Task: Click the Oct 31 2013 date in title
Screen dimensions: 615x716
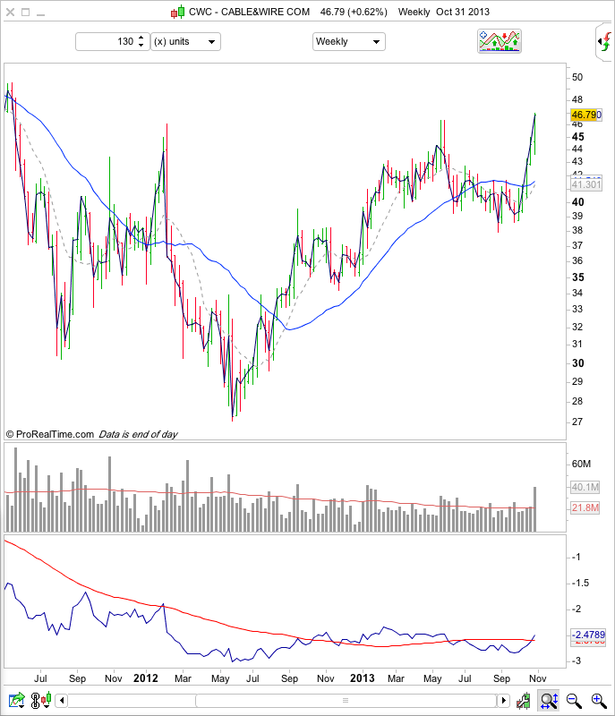Action: [463, 12]
